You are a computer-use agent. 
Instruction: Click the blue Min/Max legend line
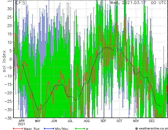[49, 128]
